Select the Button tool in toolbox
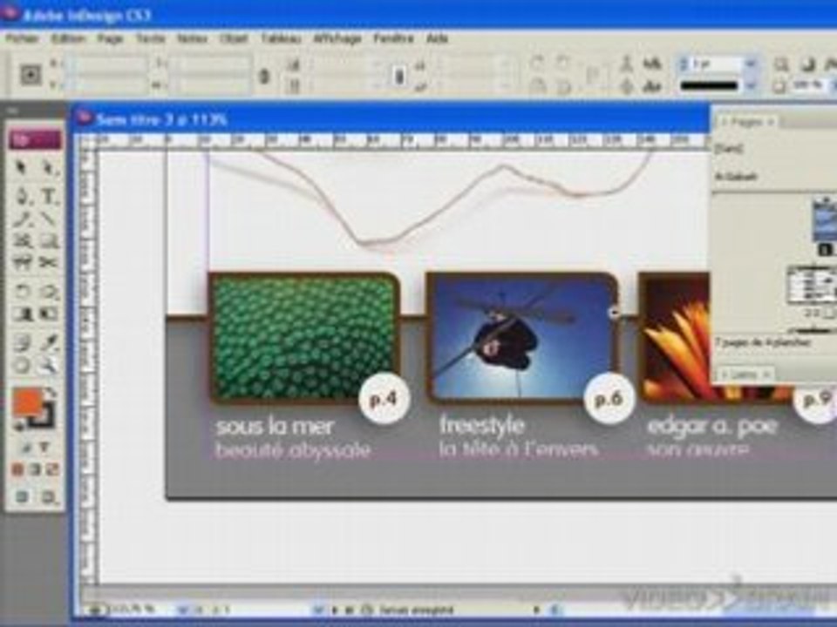The image size is (837, 627). pyautogui.click(x=21, y=262)
